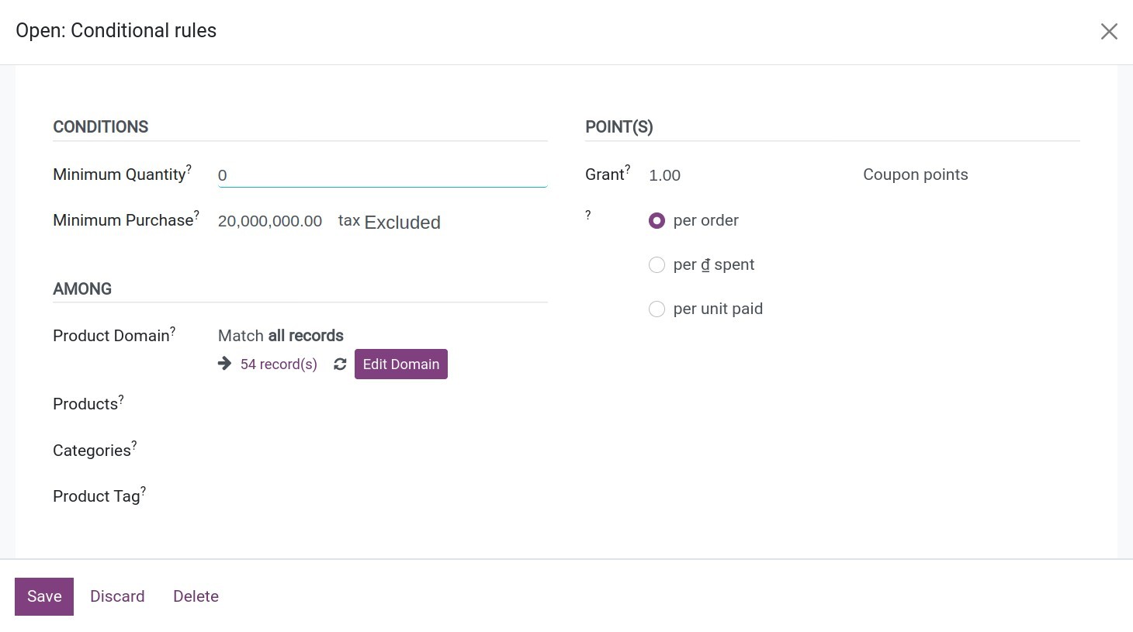Click the arrow icon before 54 record(s)

225,364
